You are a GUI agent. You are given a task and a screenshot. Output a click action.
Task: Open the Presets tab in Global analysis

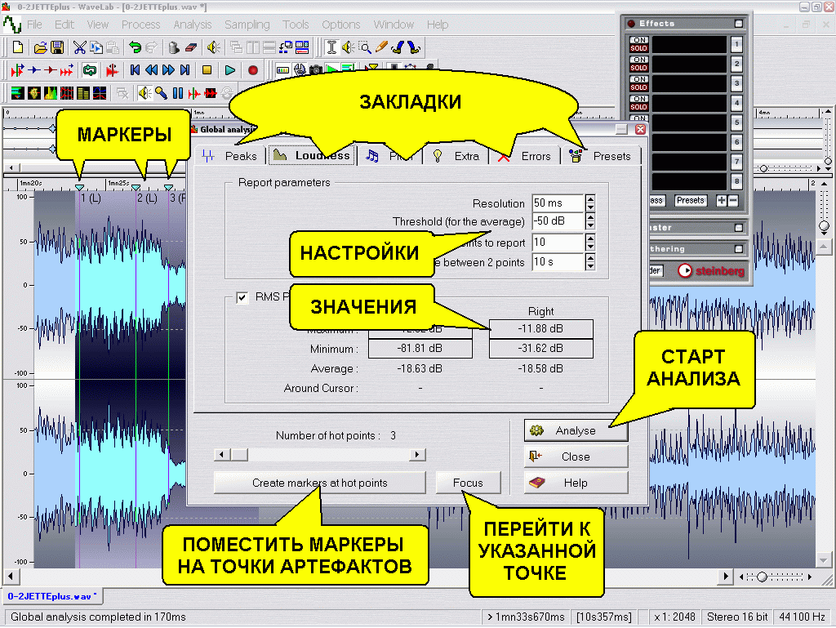click(601, 156)
